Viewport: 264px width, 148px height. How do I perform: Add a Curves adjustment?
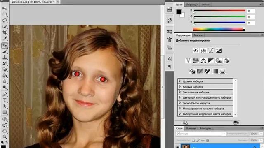coord(211,50)
